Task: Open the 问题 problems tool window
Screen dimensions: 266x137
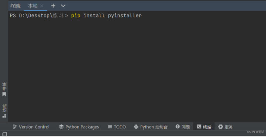Action: tap(183, 127)
